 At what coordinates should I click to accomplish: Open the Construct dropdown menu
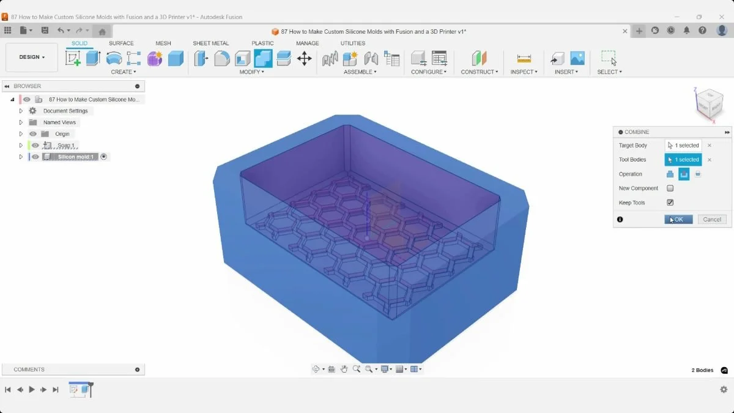pyautogui.click(x=480, y=72)
